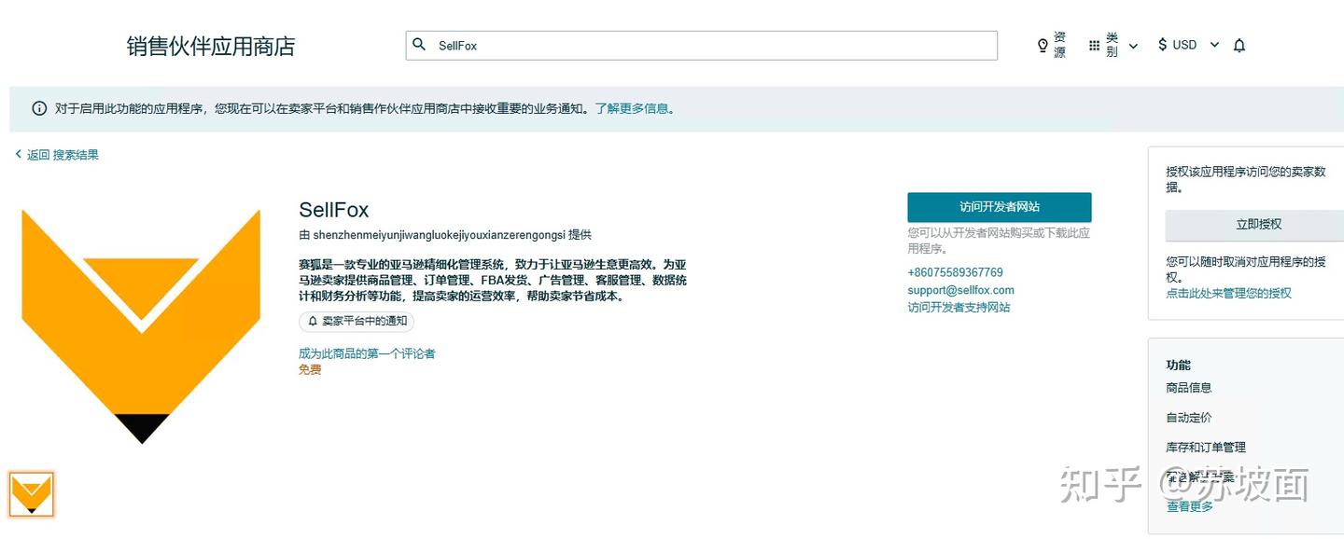The image size is (1344, 539).
Task: Open 成为此商品的第一个评论者 review link
Action: coord(367,353)
